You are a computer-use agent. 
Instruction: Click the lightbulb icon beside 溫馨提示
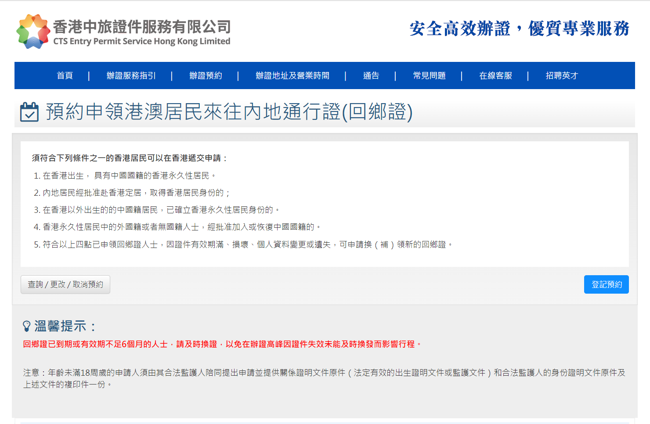point(27,326)
